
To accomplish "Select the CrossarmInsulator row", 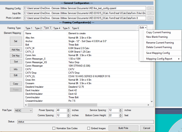I will pos(87,101).
